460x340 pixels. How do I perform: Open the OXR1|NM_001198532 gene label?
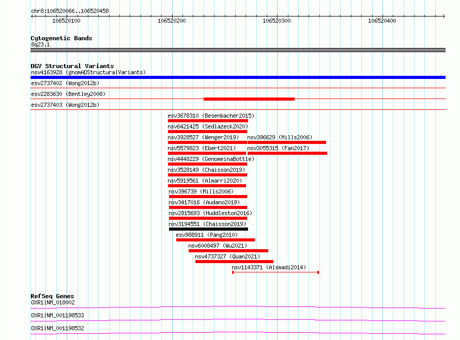tap(57, 328)
